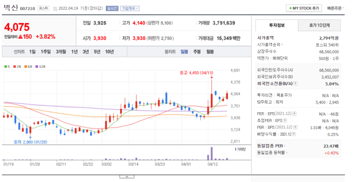Open help icon next to PER EPS(2021.12)
Screen dimensions: 357x182
(294, 114)
